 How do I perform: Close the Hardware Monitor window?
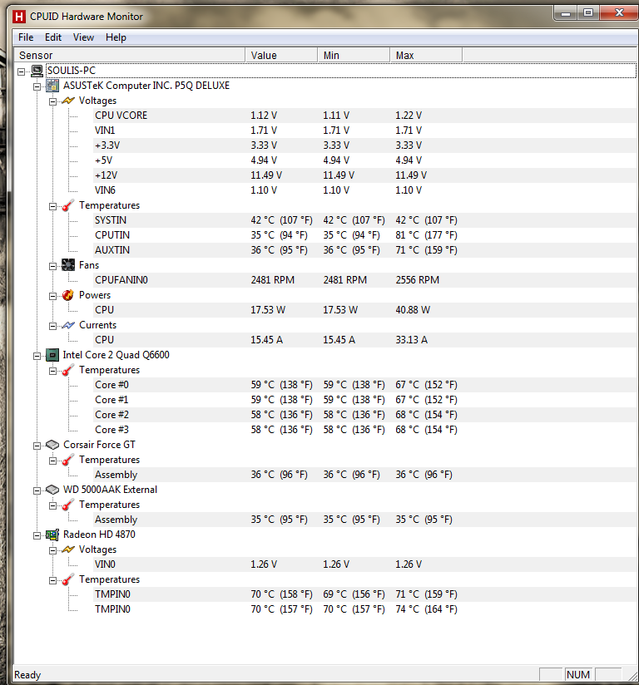(x=619, y=13)
